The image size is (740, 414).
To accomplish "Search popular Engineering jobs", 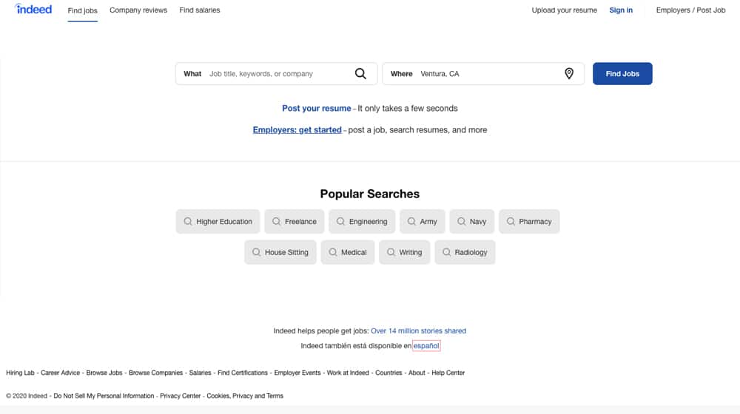I will click(362, 221).
